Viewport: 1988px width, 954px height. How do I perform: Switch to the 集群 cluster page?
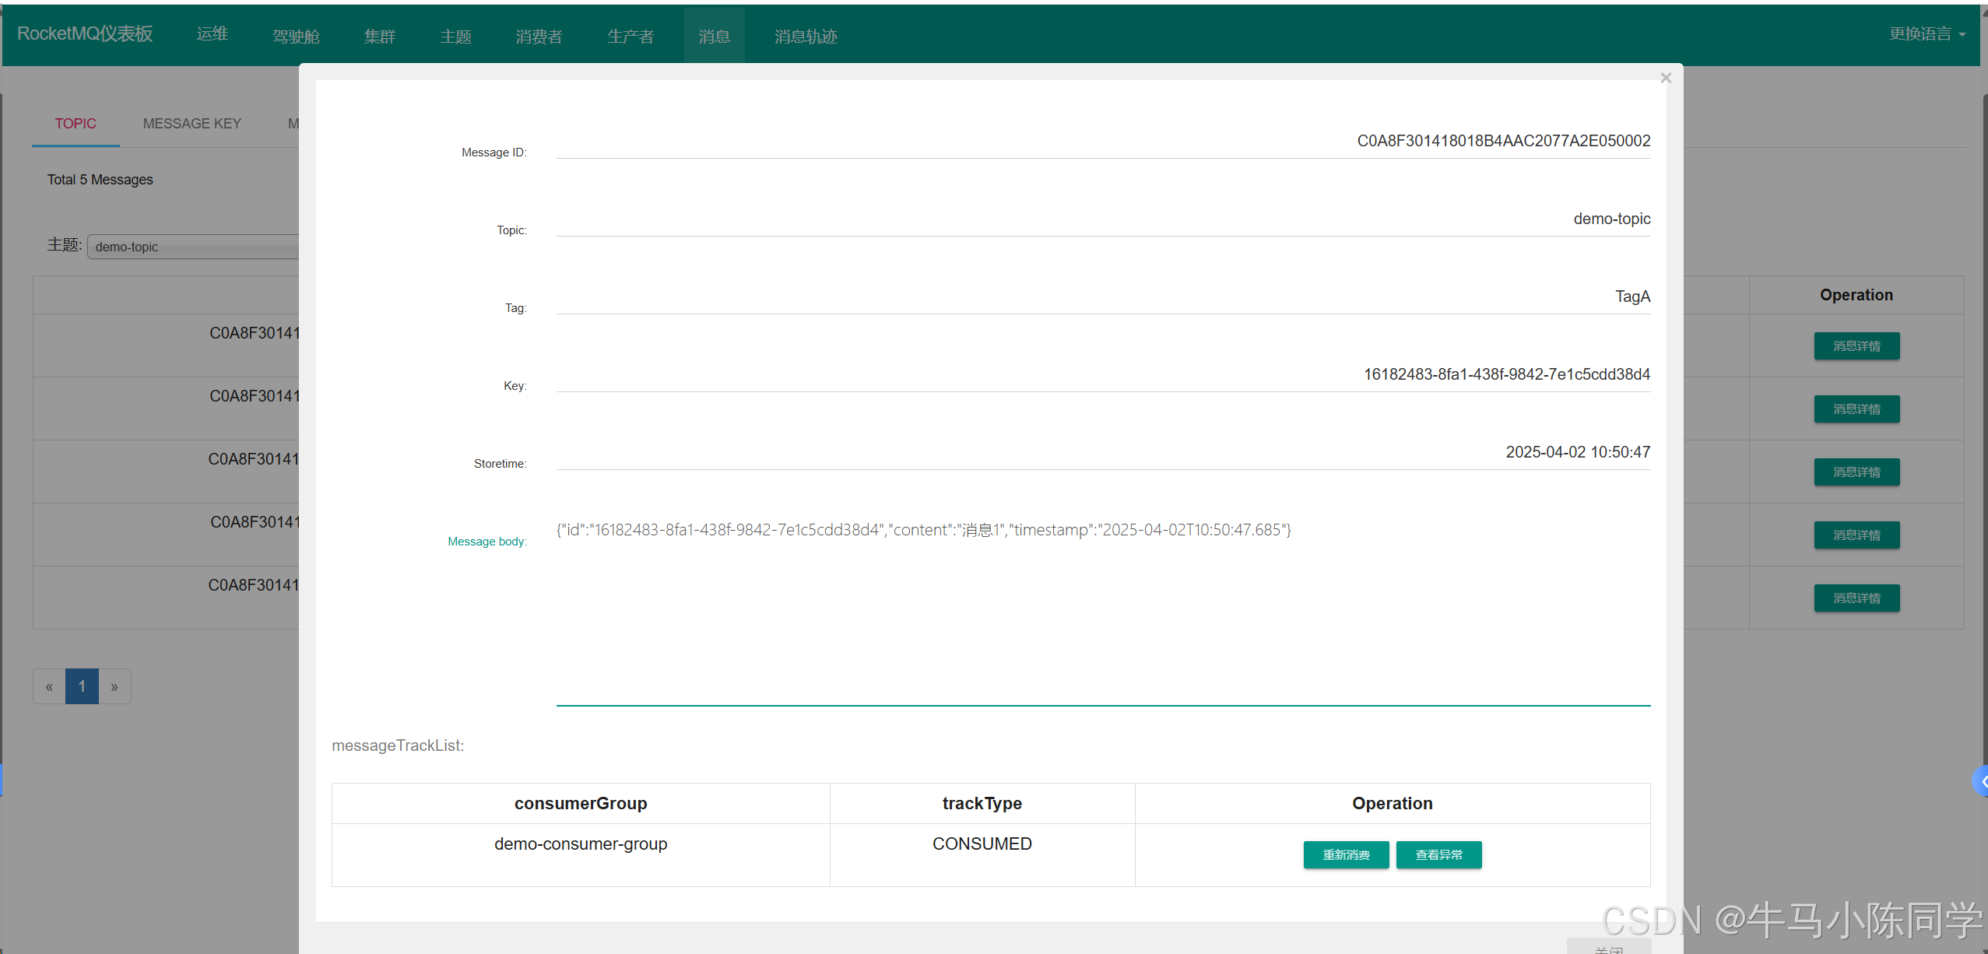[380, 37]
